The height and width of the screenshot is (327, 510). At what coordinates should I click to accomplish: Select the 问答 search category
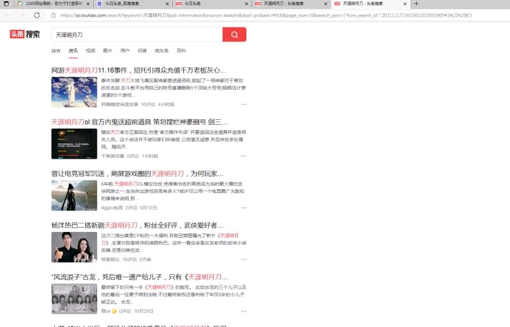click(x=142, y=50)
